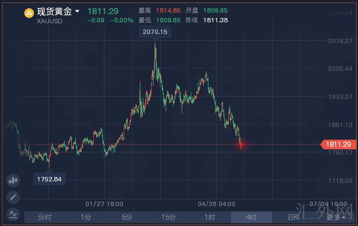Select the highlighted 4时 timeframe
Image resolution: width=358 pixels, height=226 pixels.
[251, 217]
